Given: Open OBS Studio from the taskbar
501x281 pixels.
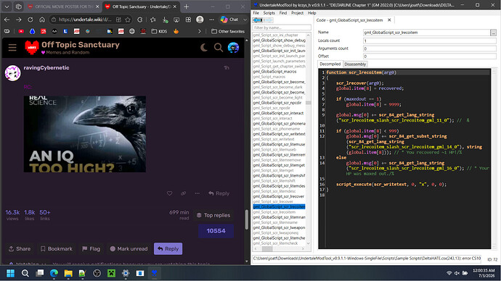Looking at the screenshot, I should pyautogui.click(x=97, y=273).
